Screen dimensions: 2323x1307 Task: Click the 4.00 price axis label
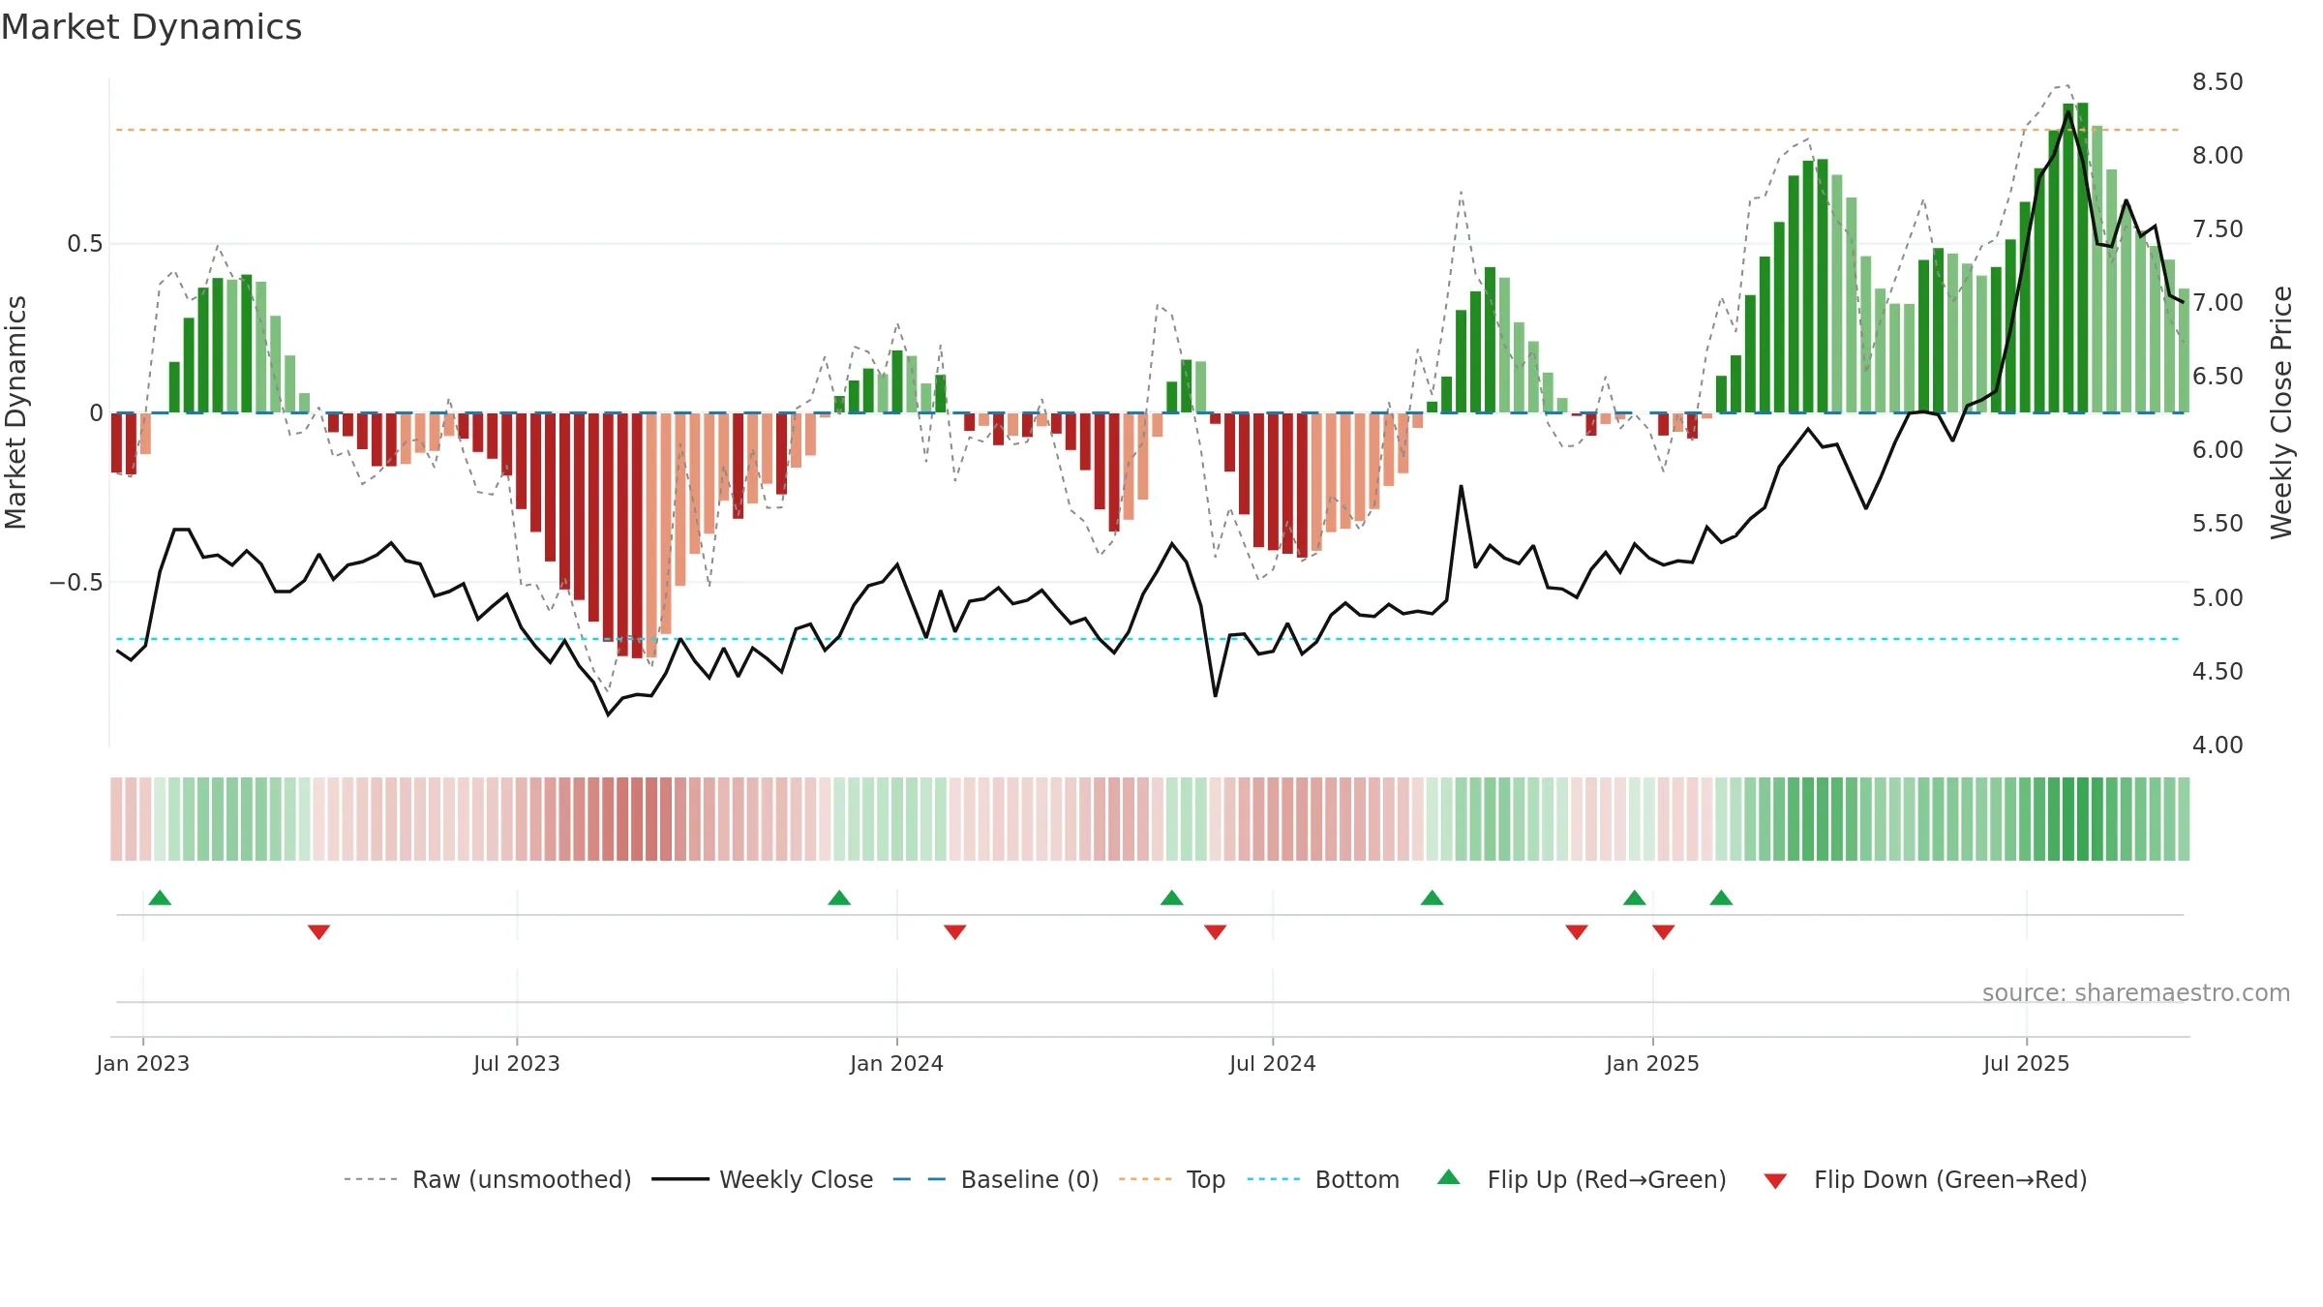click(2217, 745)
